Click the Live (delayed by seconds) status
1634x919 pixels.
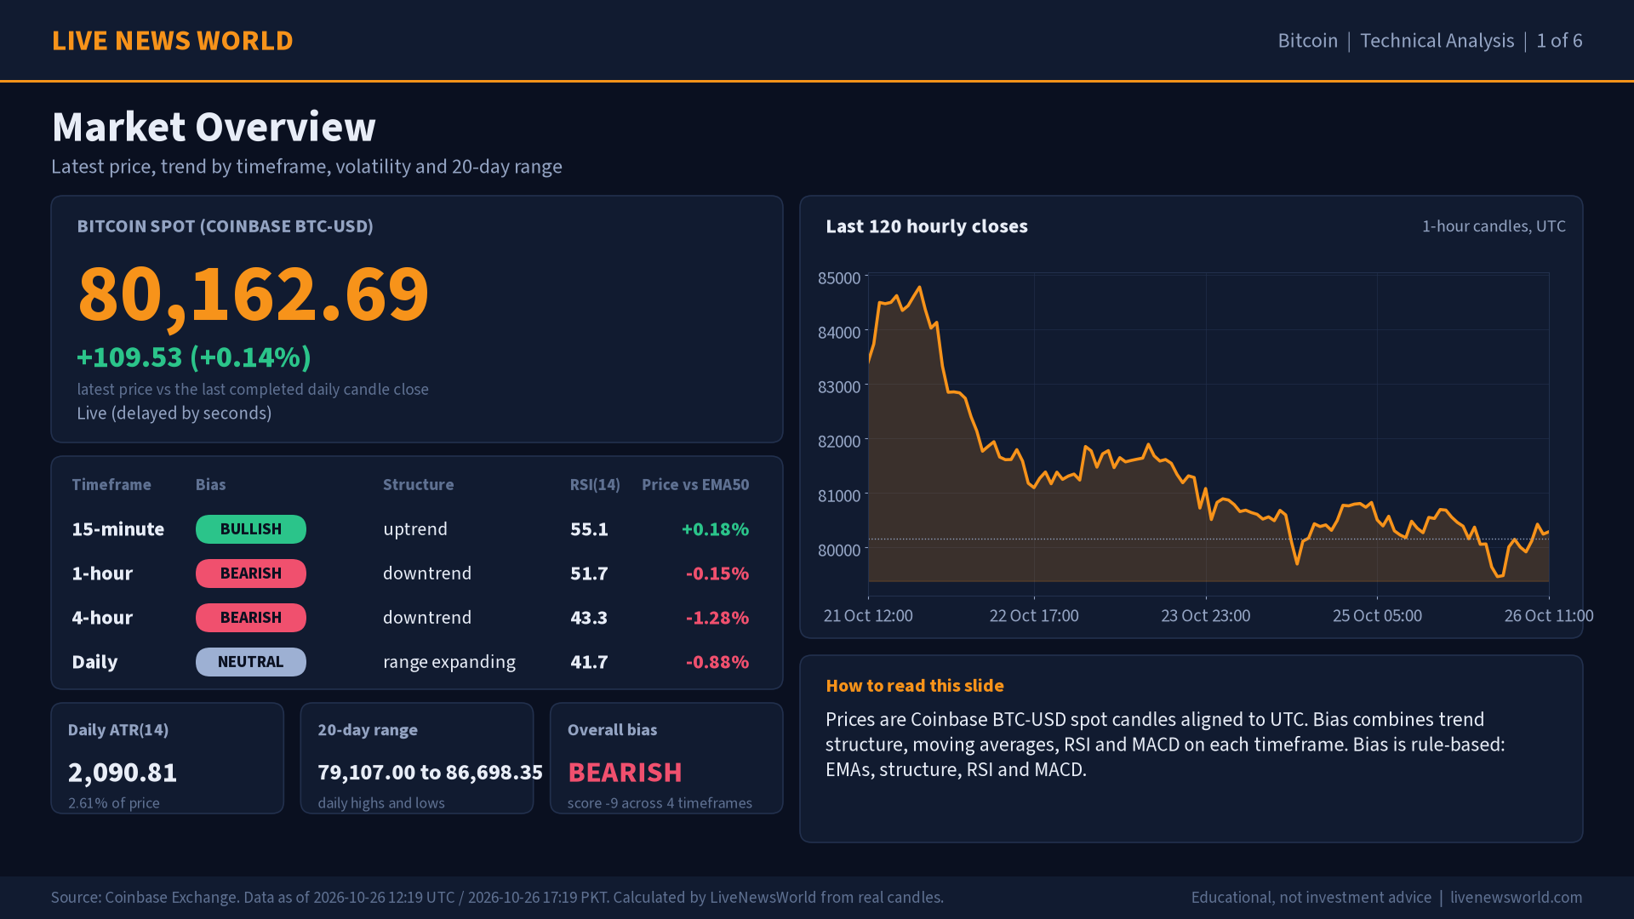tap(174, 414)
